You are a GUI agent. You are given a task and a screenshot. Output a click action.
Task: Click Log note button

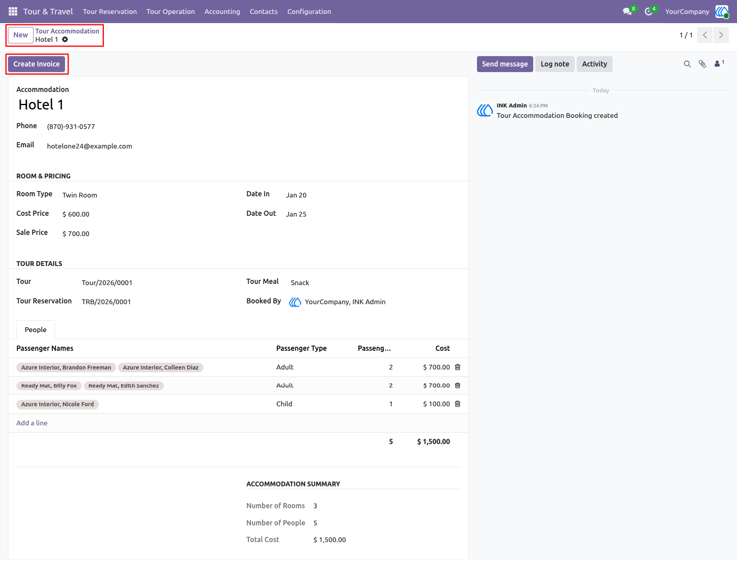click(555, 64)
